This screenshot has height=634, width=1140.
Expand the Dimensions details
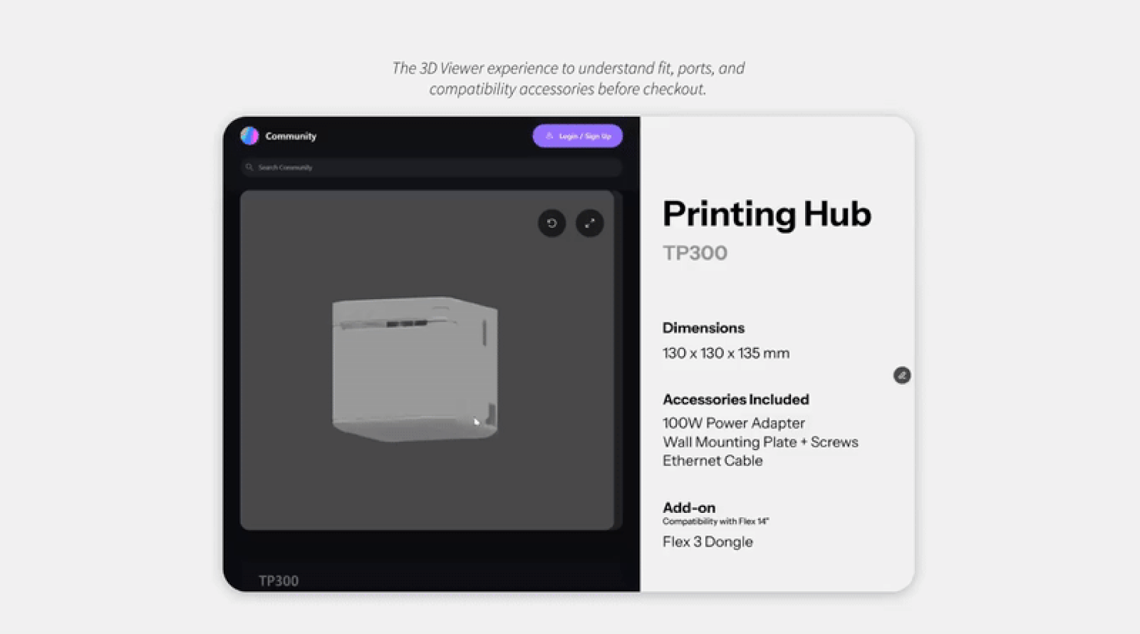(x=704, y=328)
